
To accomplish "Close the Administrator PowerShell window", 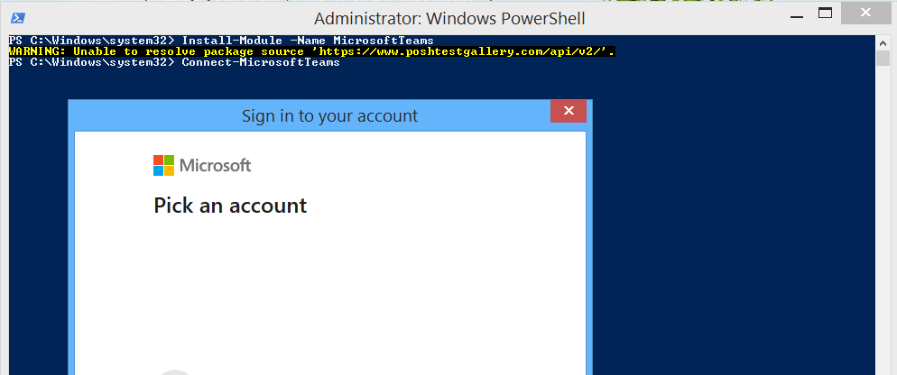I will pyautogui.click(x=865, y=14).
